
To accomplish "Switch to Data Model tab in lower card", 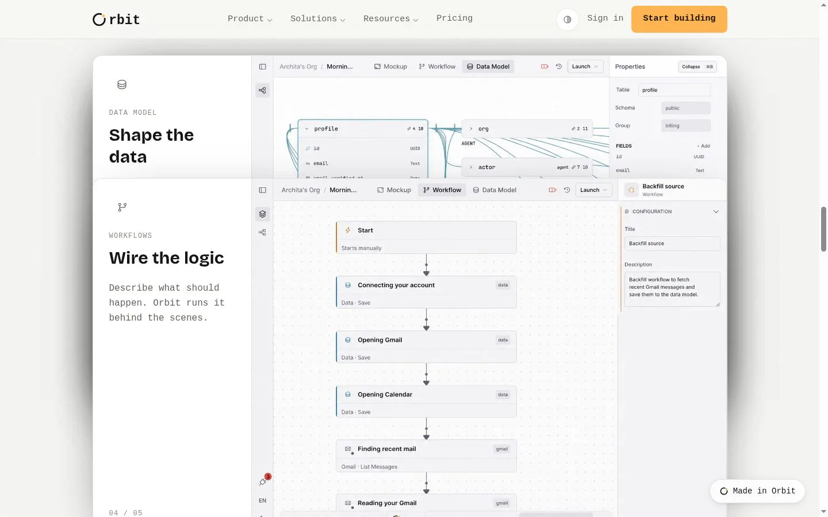I will (494, 190).
